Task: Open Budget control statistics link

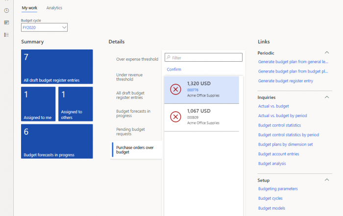Action: tap(279, 125)
